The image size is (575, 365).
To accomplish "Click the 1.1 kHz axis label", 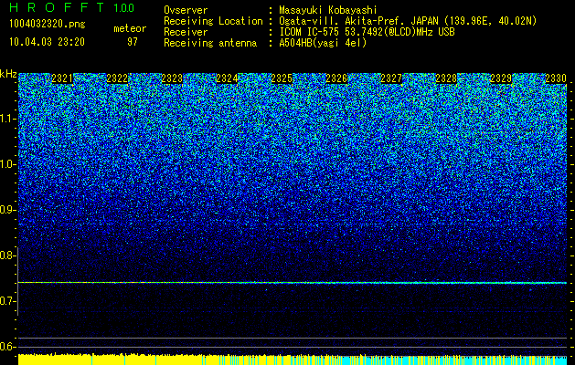I will (7, 119).
